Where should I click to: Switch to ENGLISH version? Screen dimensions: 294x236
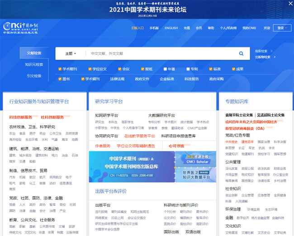tap(171, 28)
